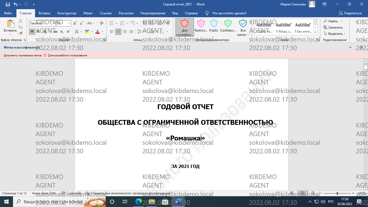Pick the red font color swatch
Viewport: 368px width, 207px height.
click(98, 32)
